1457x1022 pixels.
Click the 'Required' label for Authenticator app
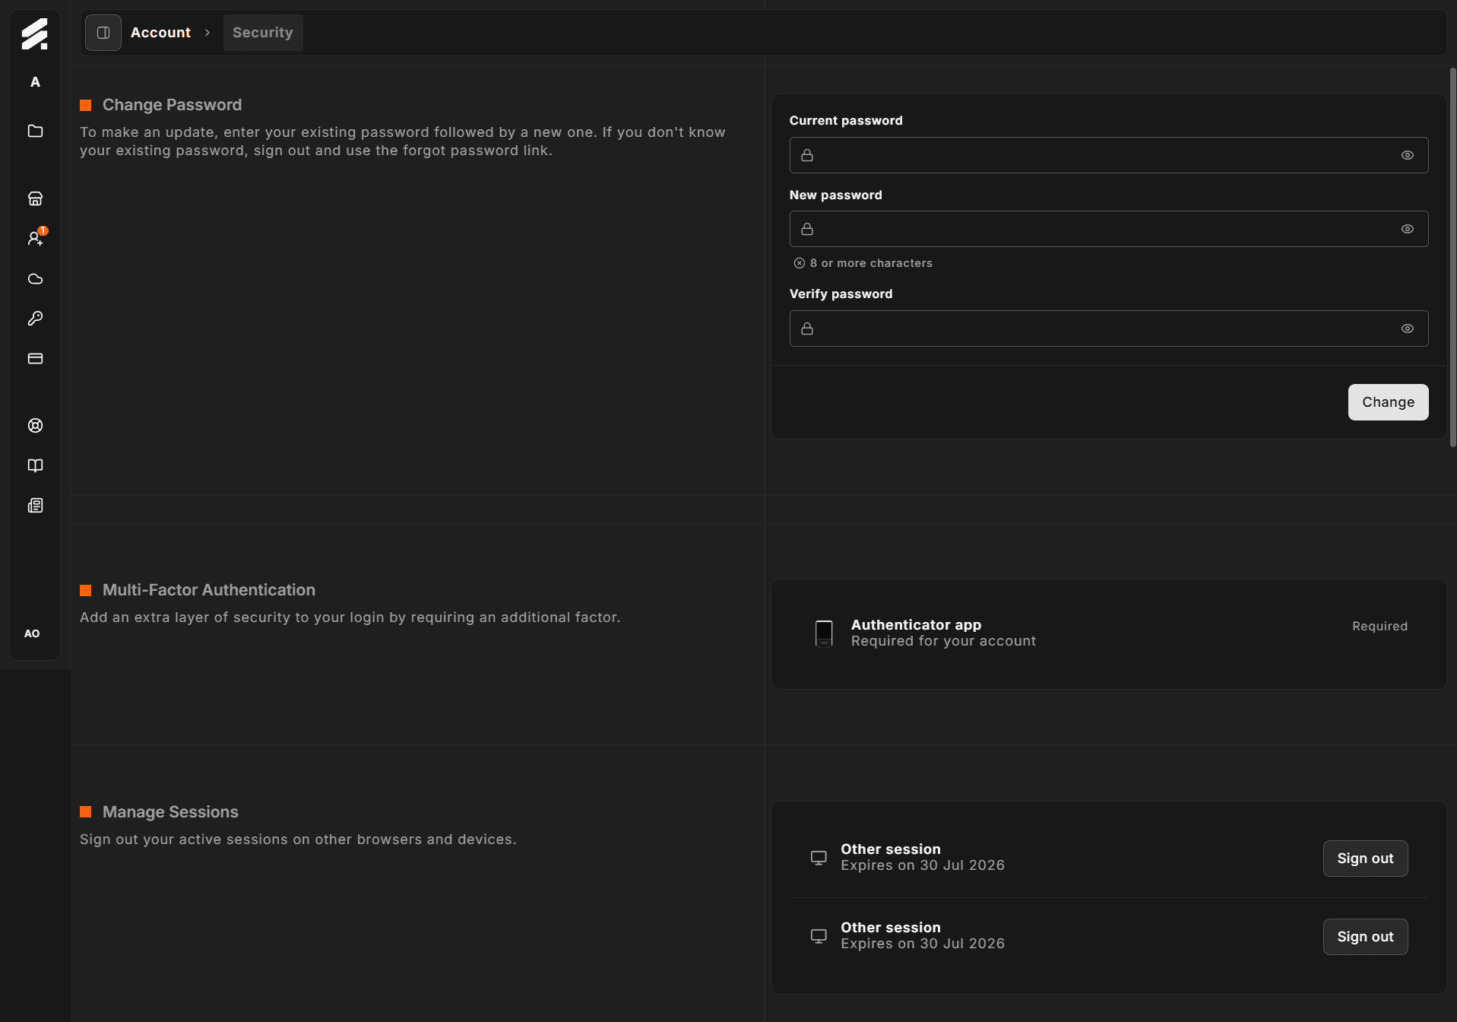(x=1379, y=626)
